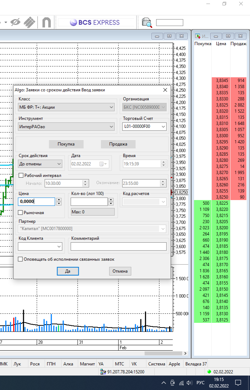Enable the Рабочий интервал checkbox
The height and width of the screenshot is (390, 250).
(x=21, y=175)
